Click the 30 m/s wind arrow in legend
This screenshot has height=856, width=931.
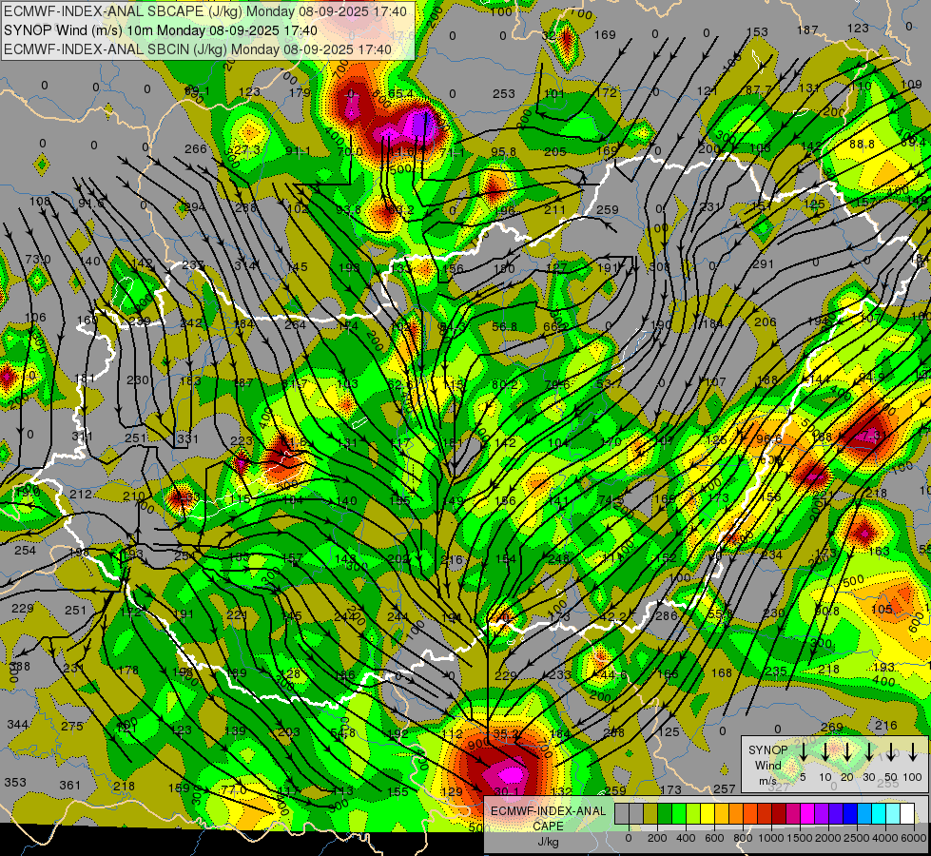869,752
